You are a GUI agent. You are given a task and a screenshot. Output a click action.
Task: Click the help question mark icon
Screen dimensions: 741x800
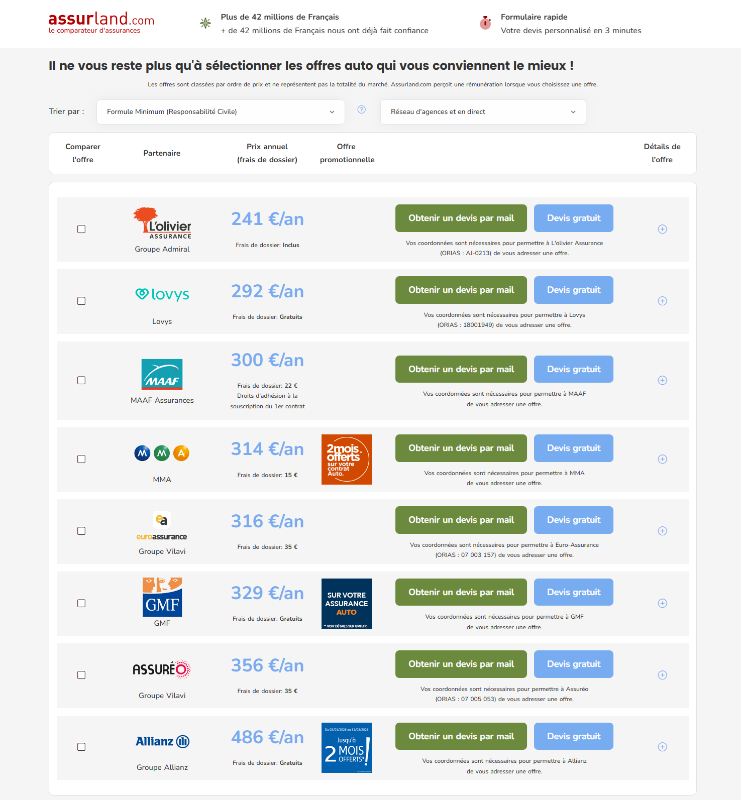361,109
